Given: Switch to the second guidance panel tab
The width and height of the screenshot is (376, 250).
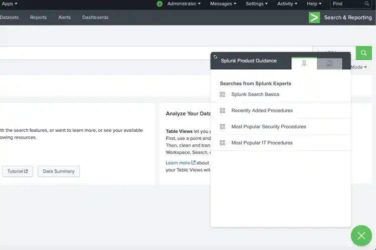Looking at the screenshot, I should coord(329,63).
